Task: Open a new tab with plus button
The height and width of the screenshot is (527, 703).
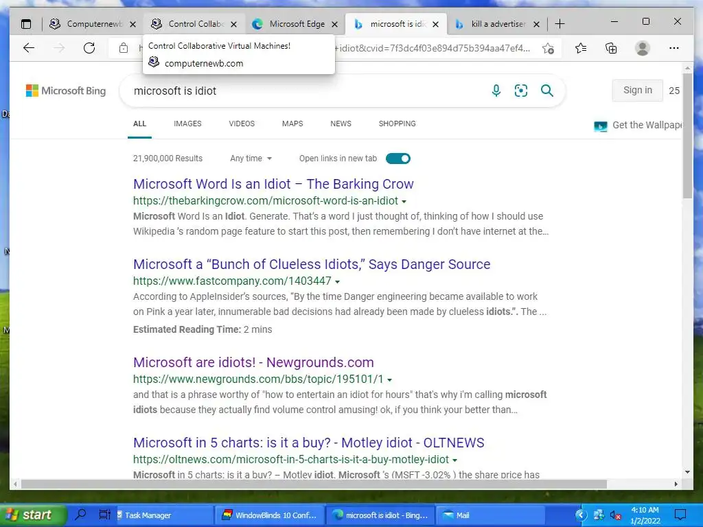Action: (x=560, y=24)
